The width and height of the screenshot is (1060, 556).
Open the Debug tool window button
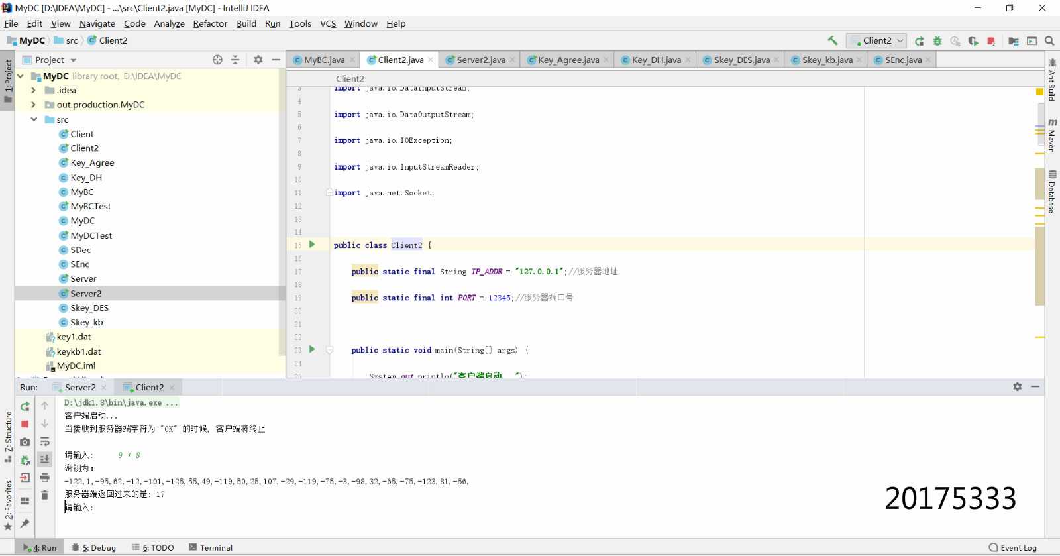point(93,548)
